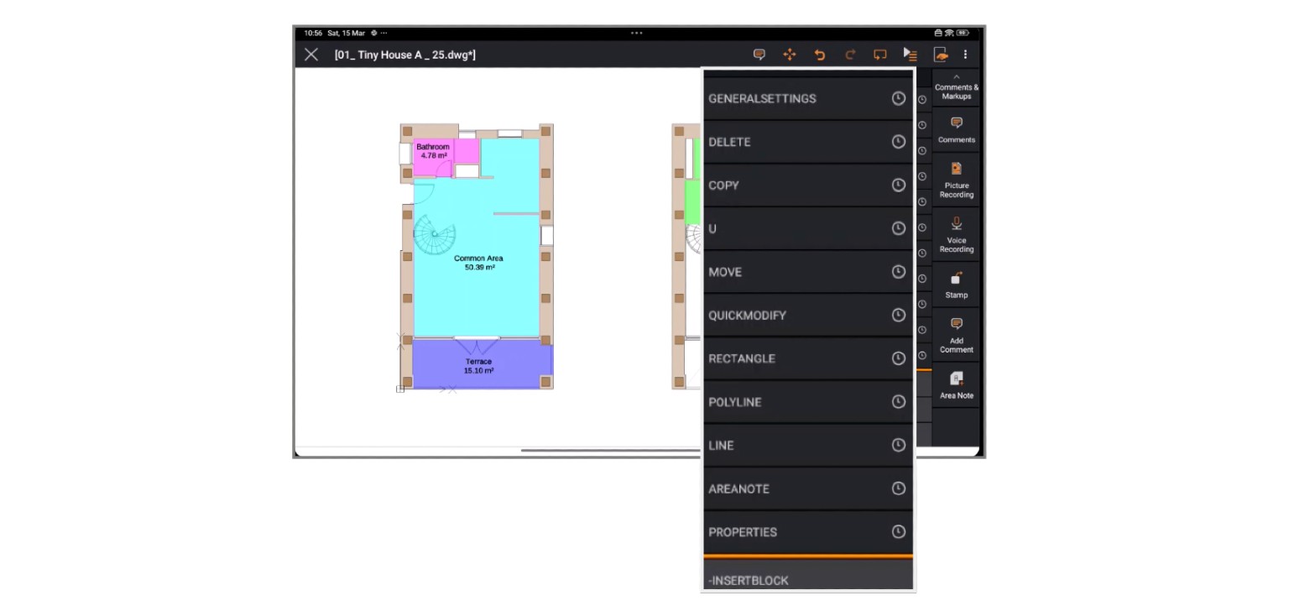Open the comment bubble icon in toolbar

pyautogui.click(x=759, y=55)
